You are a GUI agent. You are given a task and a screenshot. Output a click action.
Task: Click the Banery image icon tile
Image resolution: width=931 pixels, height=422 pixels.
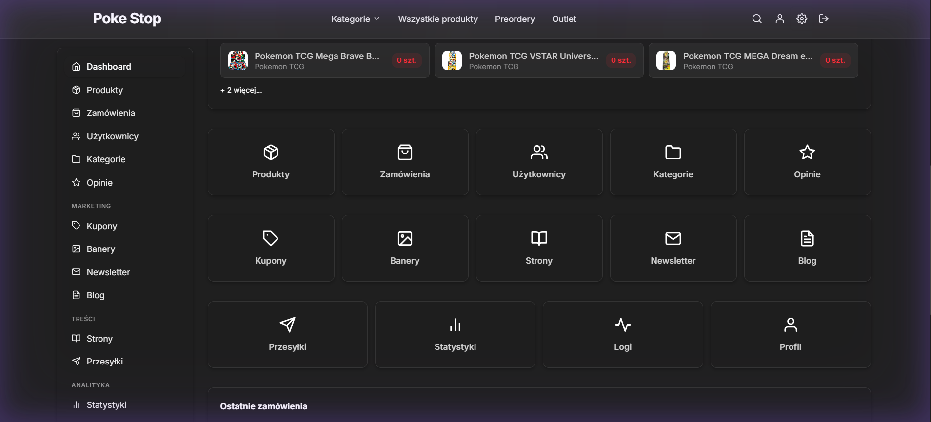(x=405, y=249)
